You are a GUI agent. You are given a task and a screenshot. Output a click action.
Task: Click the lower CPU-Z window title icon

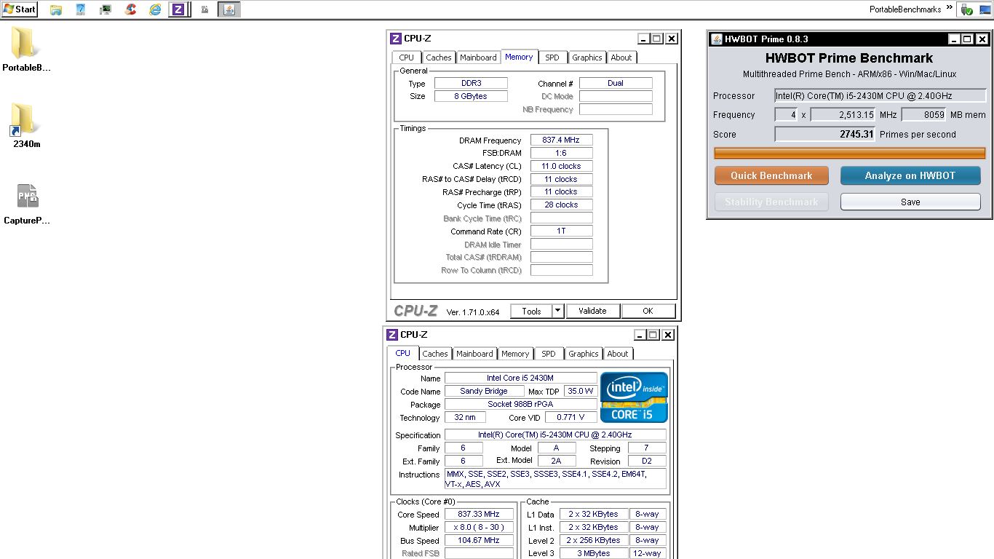click(x=392, y=335)
